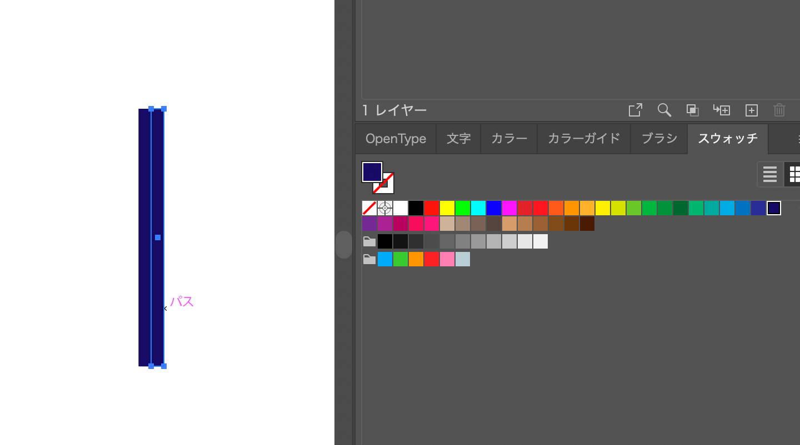Pick the cyan swatch
The width and height of the screenshot is (800, 445).
tap(478, 208)
